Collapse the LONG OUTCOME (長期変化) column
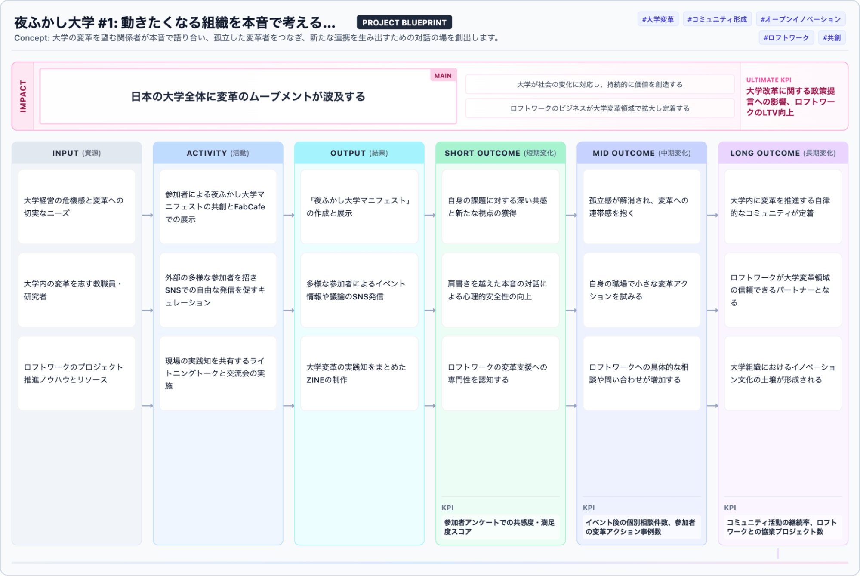Screen dimensions: 860x576 click(x=783, y=152)
